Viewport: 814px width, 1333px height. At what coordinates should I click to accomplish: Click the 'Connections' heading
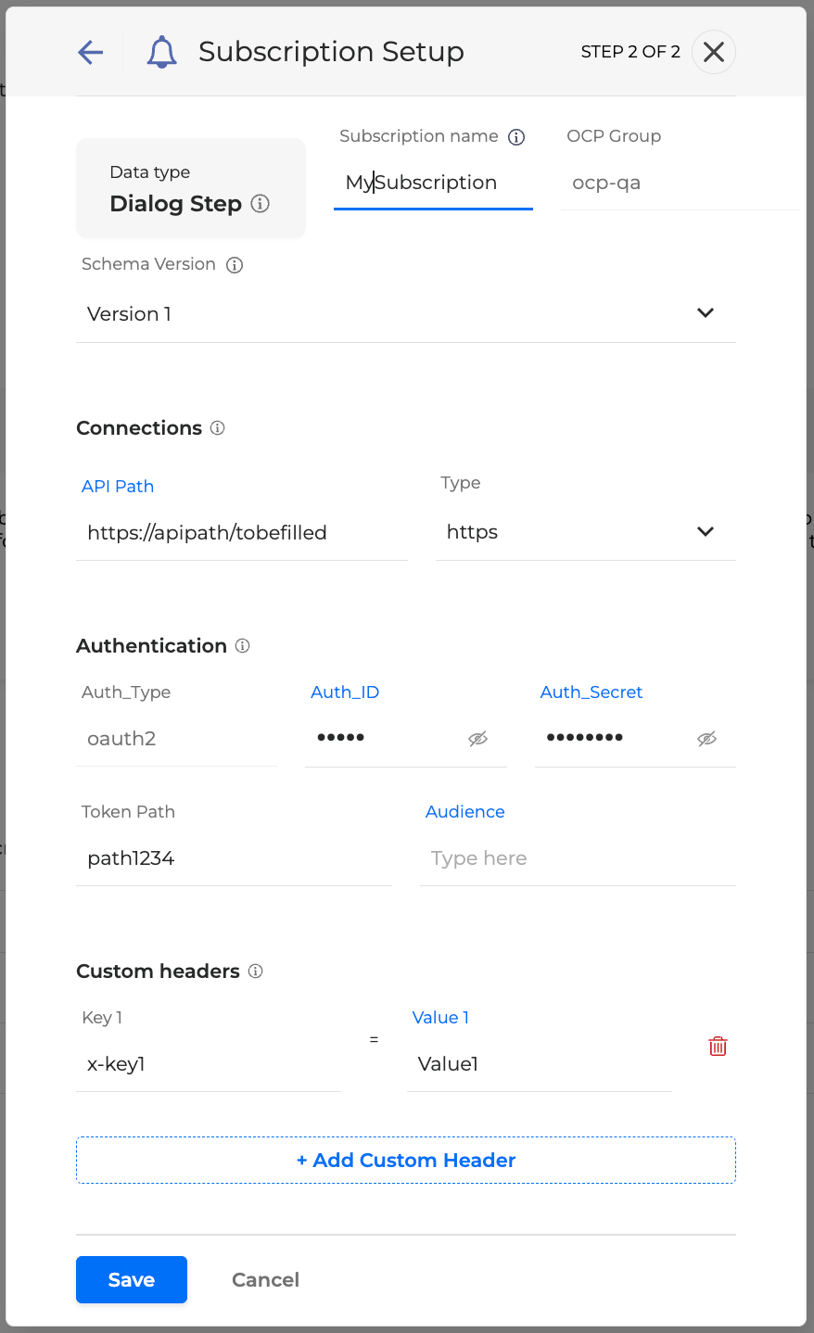tap(139, 428)
